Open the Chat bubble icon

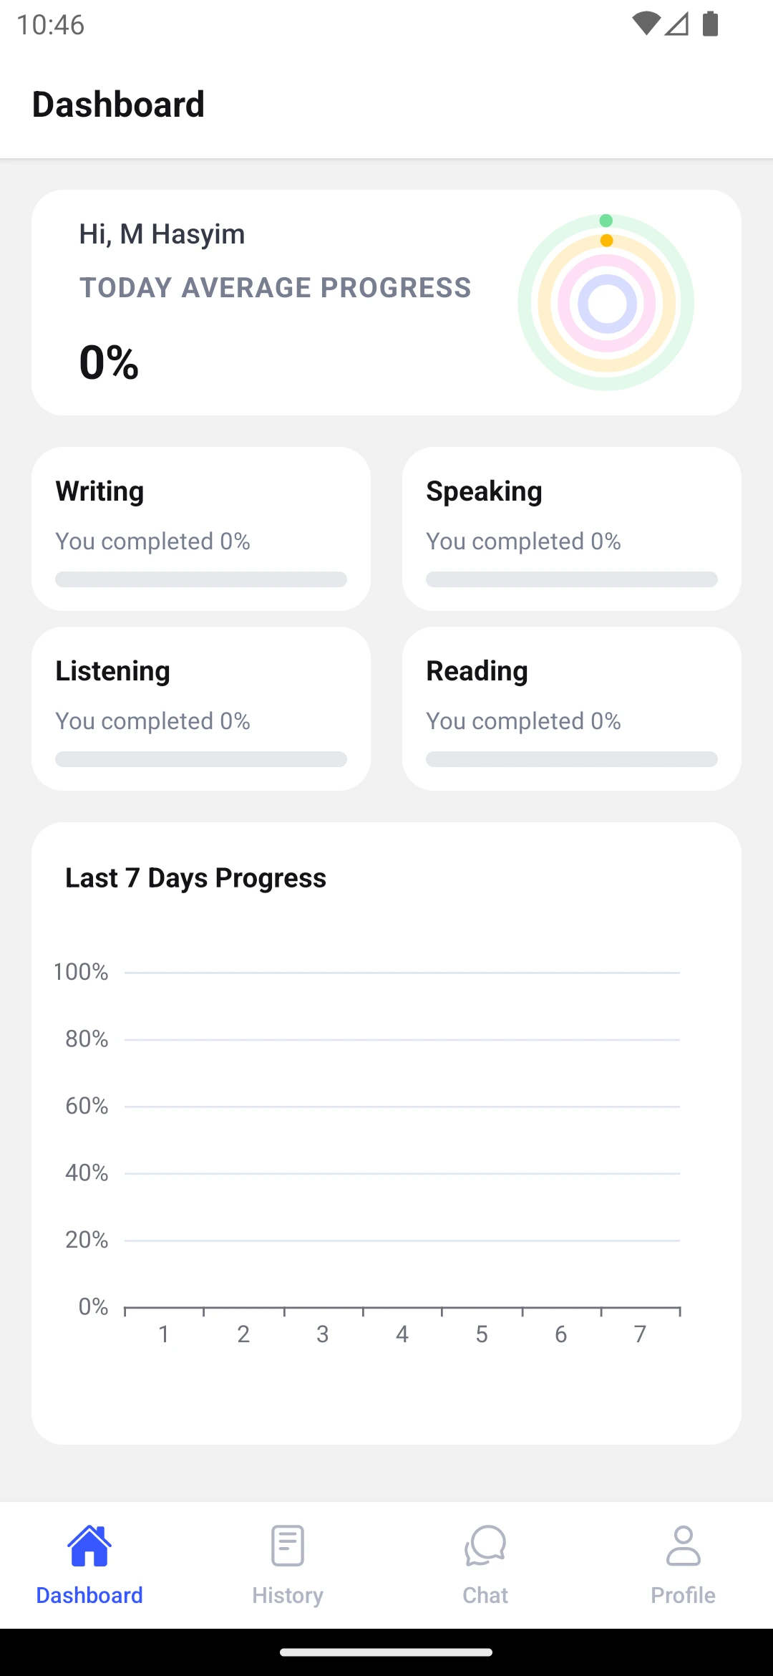point(485,1545)
